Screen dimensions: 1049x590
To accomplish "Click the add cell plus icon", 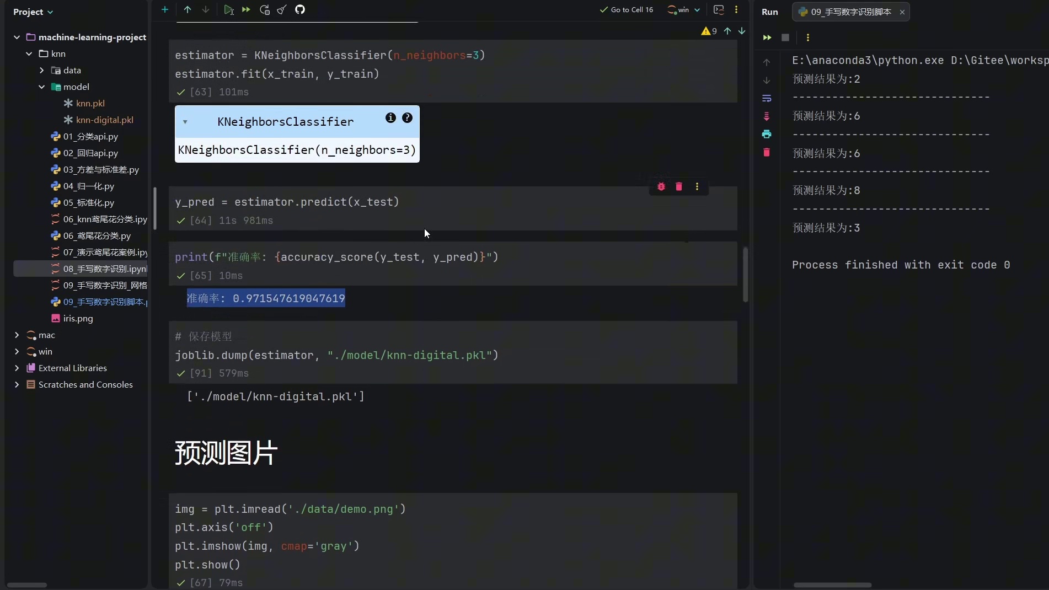I will click(x=164, y=9).
